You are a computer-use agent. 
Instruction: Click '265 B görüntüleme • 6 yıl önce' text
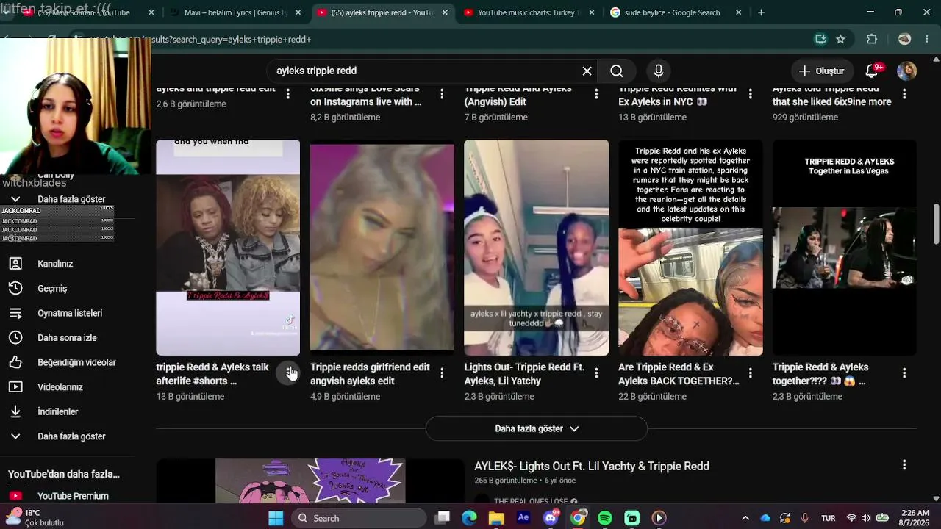pyautogui.click(x=525, y=481)
